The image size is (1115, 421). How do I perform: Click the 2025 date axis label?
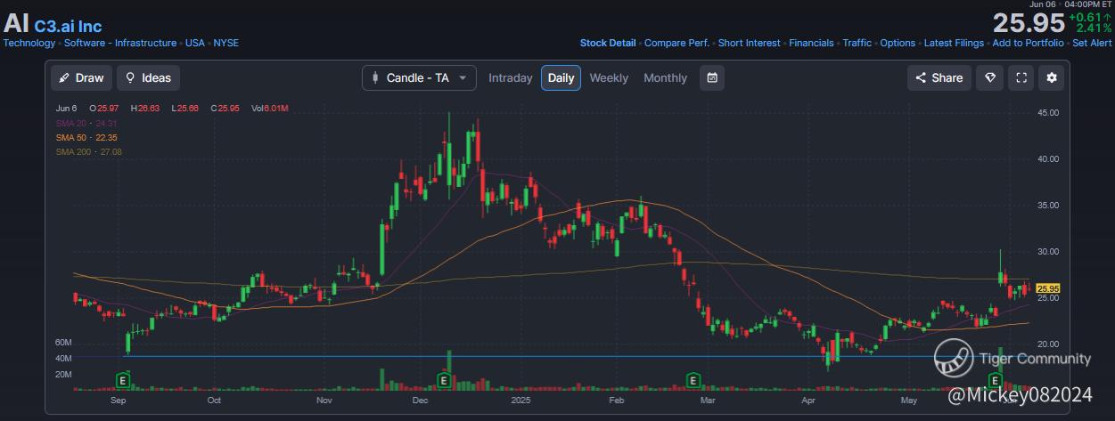pos(521,401)
